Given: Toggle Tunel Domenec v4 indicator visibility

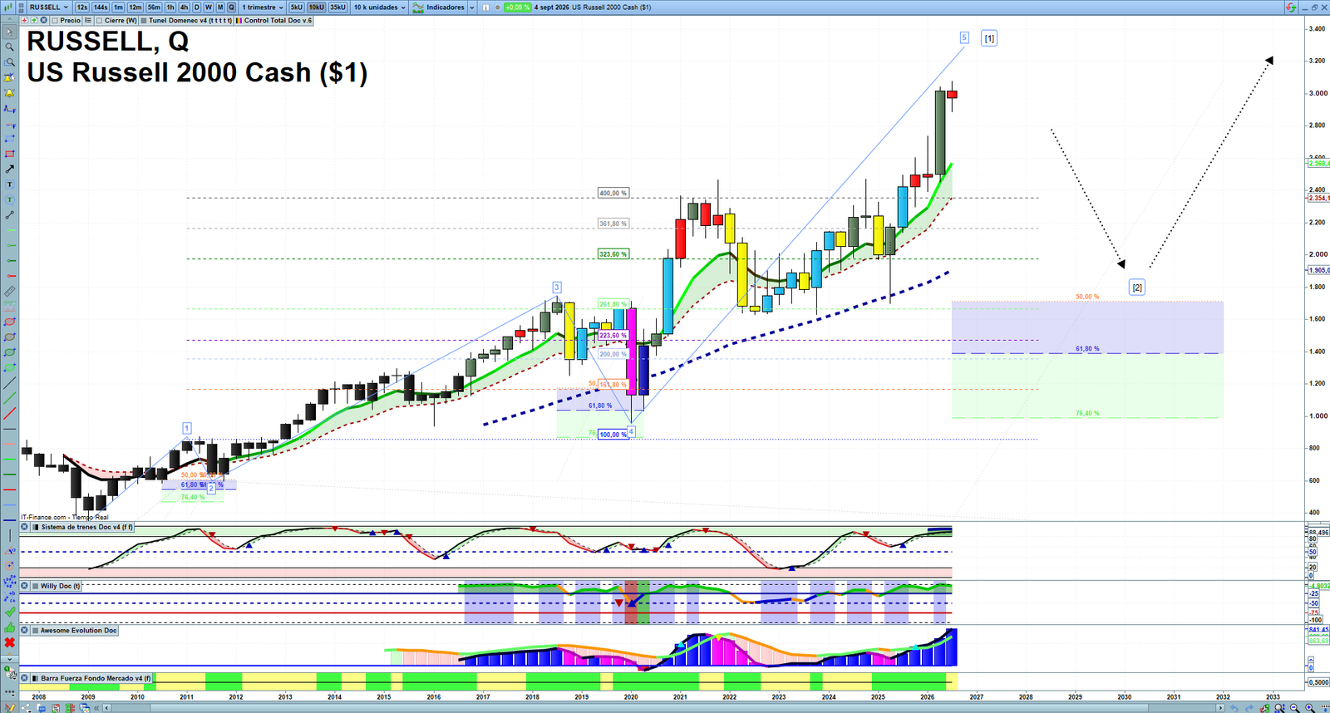Looking at the screenshot, I should click(144, 20).
